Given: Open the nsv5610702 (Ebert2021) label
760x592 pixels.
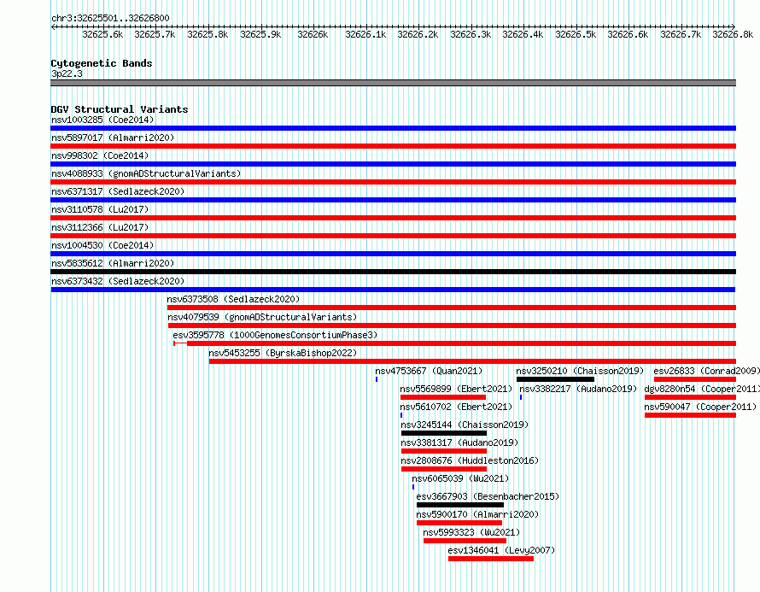Looking at the screenshot, I should (456, 407).
